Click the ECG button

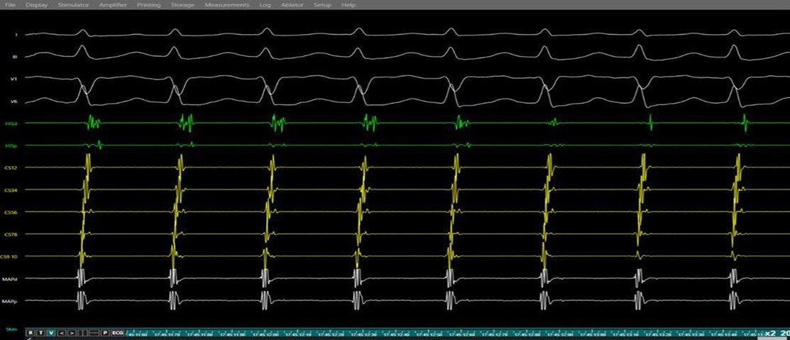[118, 332]
